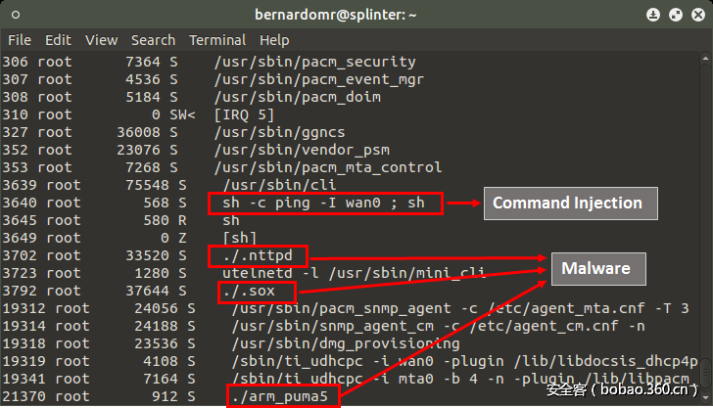
Task: Click the text utelnetd -l /usr/sbin/mini_cli
Action: pos(355,274)
